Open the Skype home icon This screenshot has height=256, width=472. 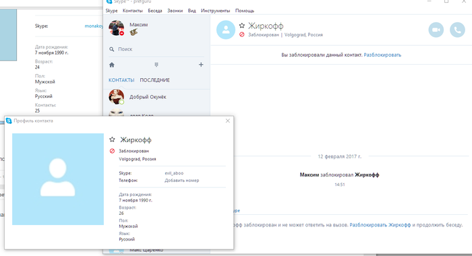click(x=112, y=65)
